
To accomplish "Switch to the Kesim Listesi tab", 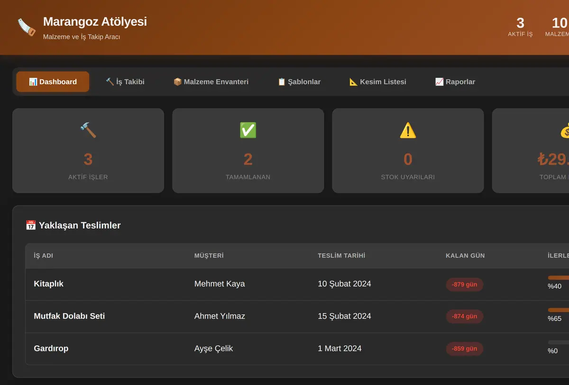I will [378, 82].
